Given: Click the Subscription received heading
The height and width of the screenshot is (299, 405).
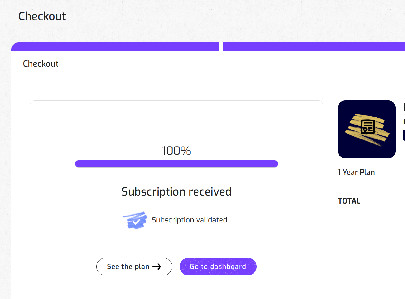Looking at the screenshot, I should point(177,192).
